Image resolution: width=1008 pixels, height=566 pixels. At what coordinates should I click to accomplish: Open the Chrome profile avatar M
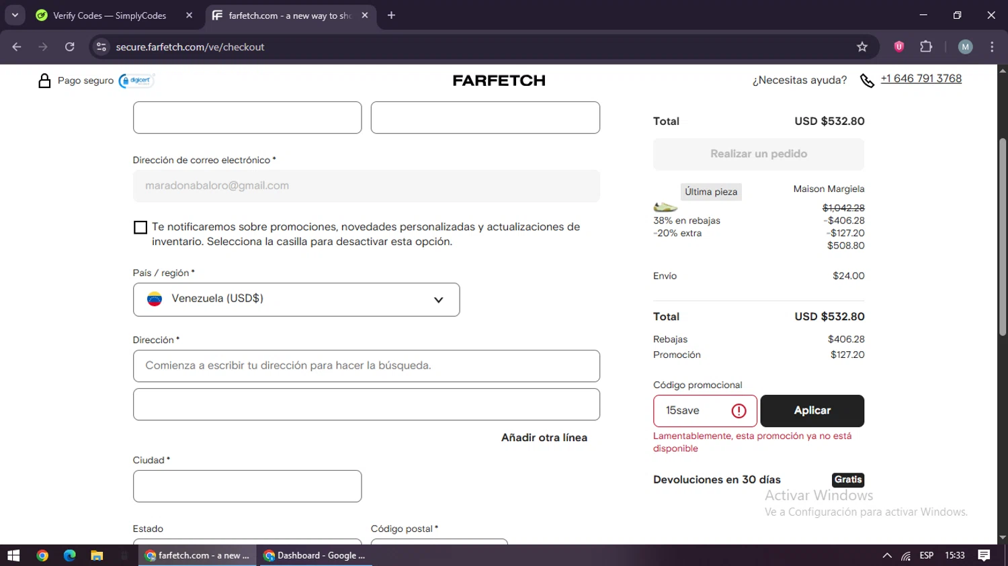tap(965, 46)
